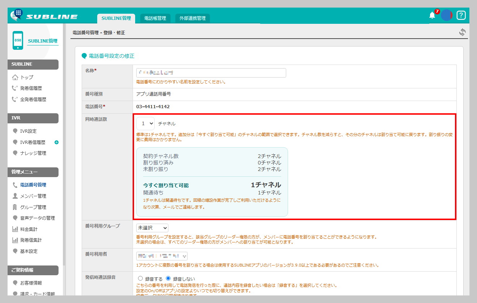This screenshot has width=477, height=303.
Task: Open 全発着信履歴 in the sidebar
Action: [33, 99]
